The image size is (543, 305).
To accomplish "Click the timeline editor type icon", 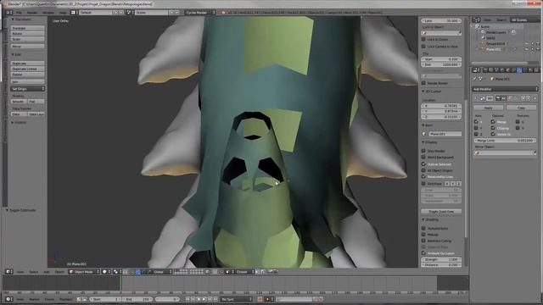I will point(8,299).
